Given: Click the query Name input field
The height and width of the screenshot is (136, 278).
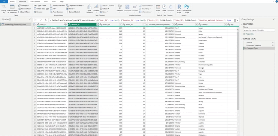Looking at the screenshot, I should pos(259,30).
